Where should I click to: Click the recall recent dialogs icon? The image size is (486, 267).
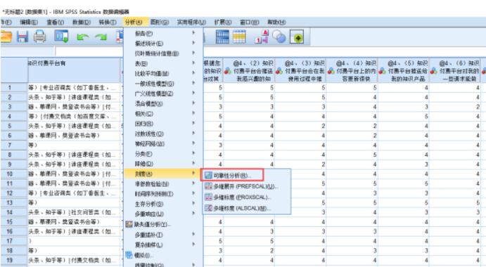pyautogui.click(x=61, y=37)
